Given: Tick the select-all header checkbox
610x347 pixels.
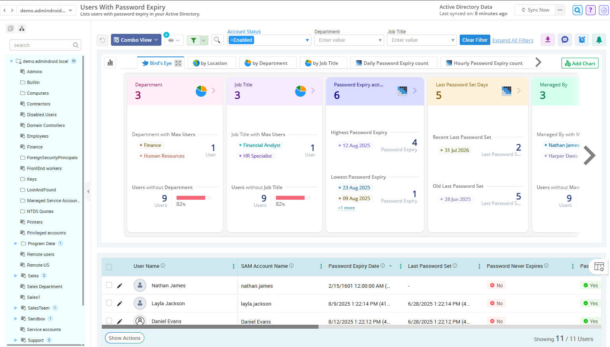Looking at the screenshot, I should 109,267.
